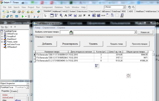Image resolution: width=159 pixels, height=101 pixels.
Task: Switch to the Events tab in Object Inspector
Action: [x=14, y=91]
